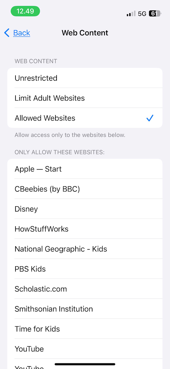Tap the battery level indicator
Screen dimensions: 170x369
(155, 14)
